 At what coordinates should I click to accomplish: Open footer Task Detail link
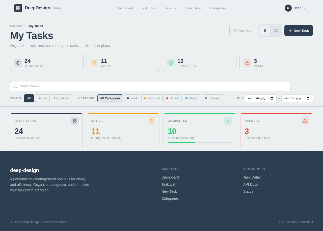pos(252,177)
